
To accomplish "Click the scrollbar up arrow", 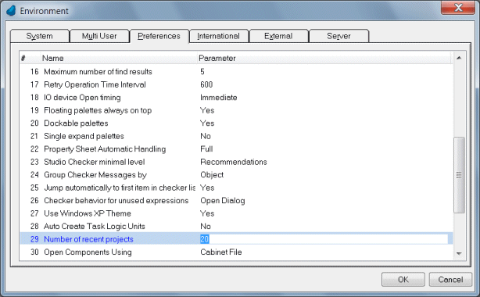I will 459,58.
